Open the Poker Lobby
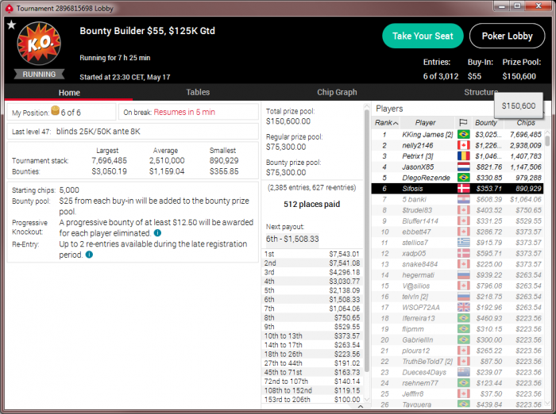Screen dimensions: 556x414 (507, 36)
